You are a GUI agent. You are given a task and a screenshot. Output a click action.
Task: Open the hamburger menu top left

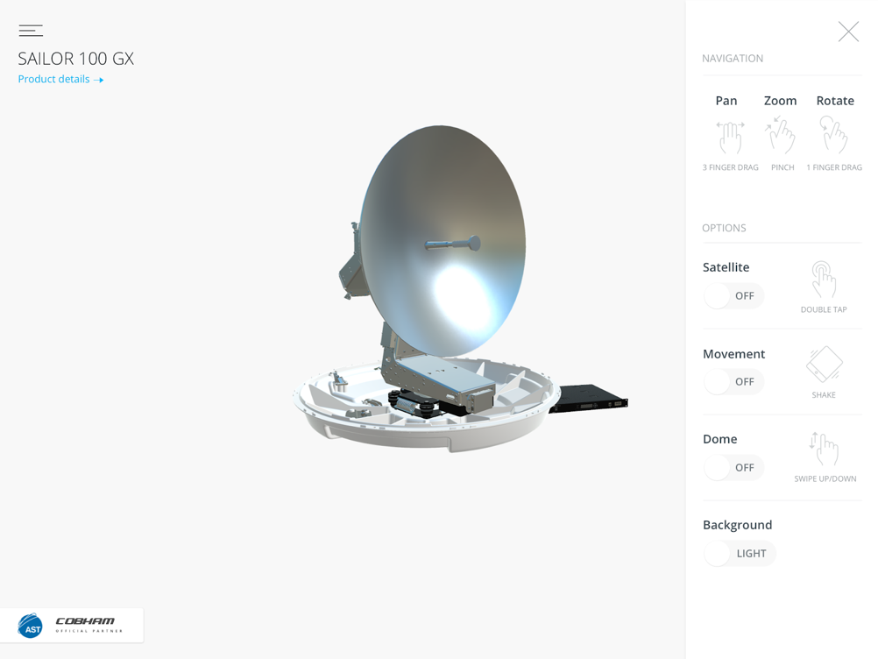(31, 30)
